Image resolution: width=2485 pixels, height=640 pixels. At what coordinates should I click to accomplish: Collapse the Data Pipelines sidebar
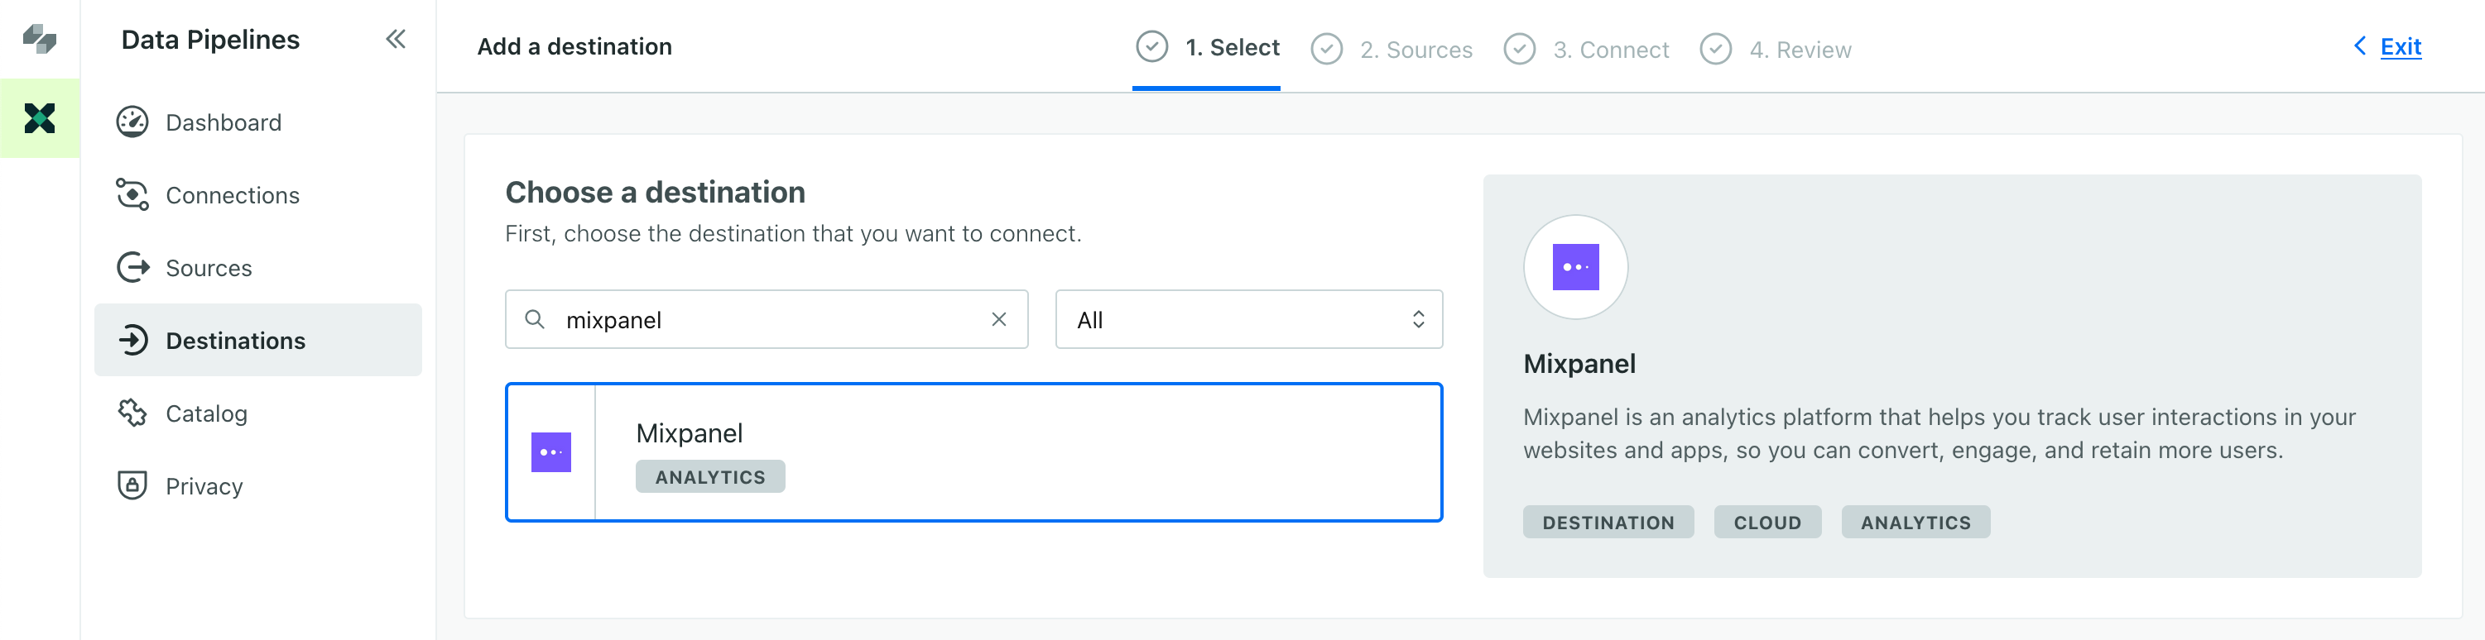tap(396, 40)
